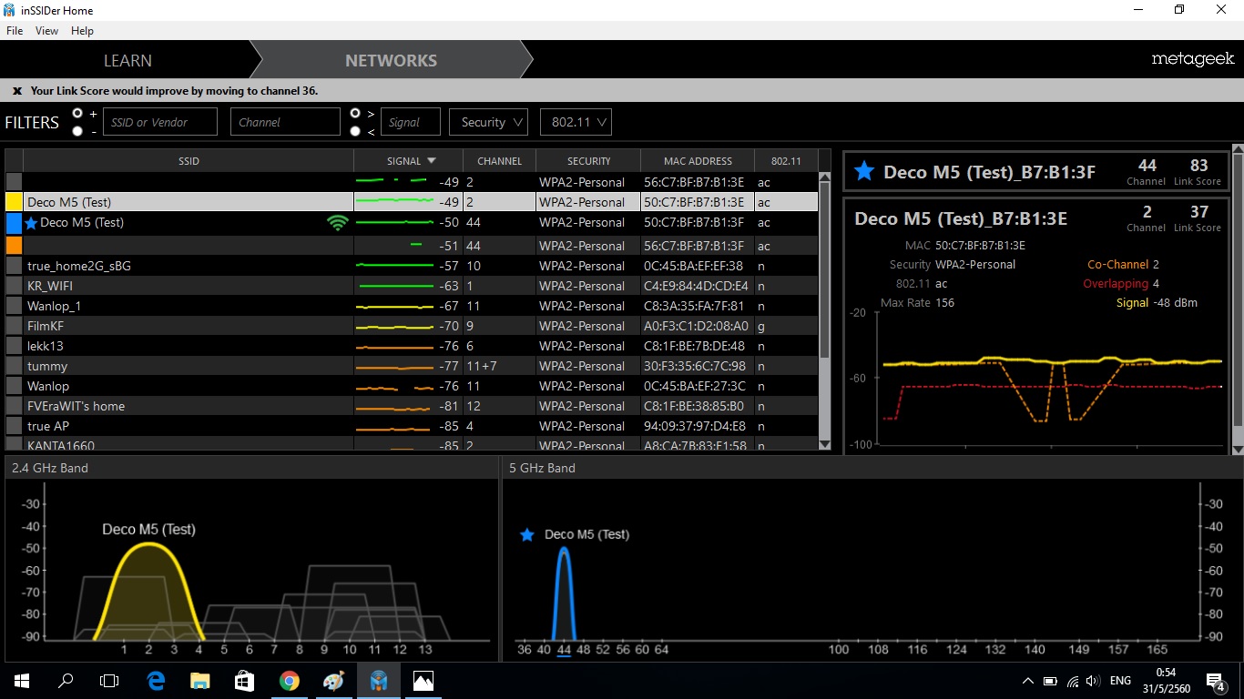Click the Overlapping value in details panel
This screenshot has height=699, width=1244.
click(x=1156, y=284)
